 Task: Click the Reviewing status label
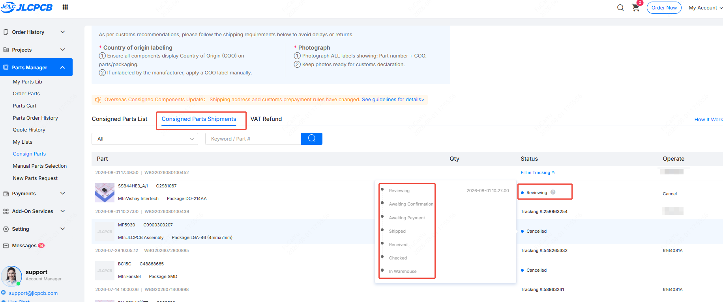[x=537, y=193]
